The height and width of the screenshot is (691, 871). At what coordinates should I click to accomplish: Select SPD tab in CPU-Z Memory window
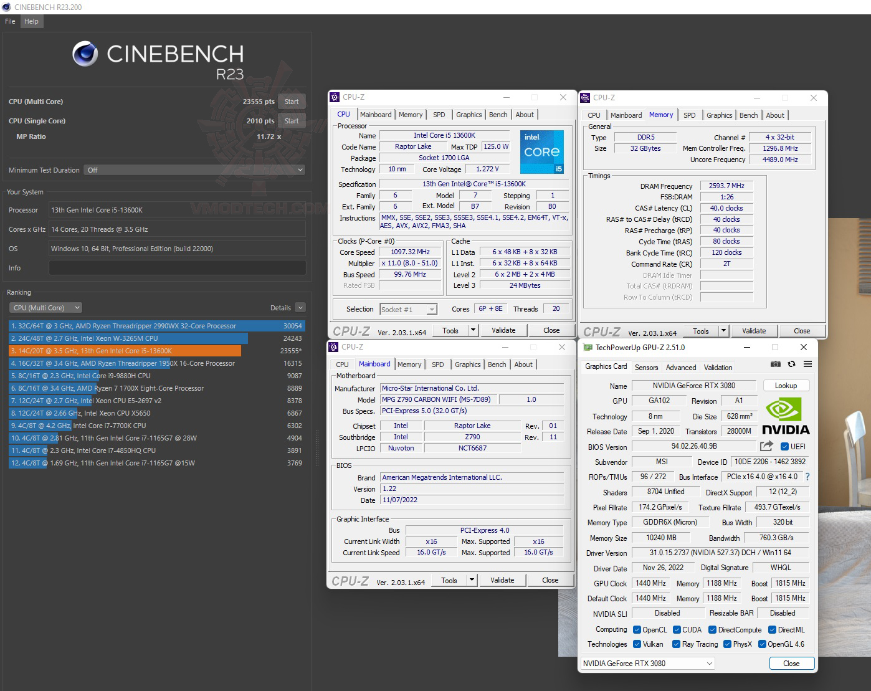[689, 115]
